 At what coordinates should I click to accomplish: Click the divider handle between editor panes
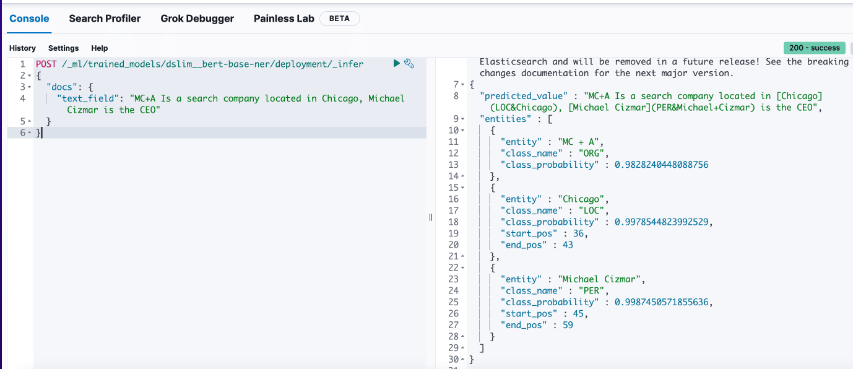pos(431,217)
